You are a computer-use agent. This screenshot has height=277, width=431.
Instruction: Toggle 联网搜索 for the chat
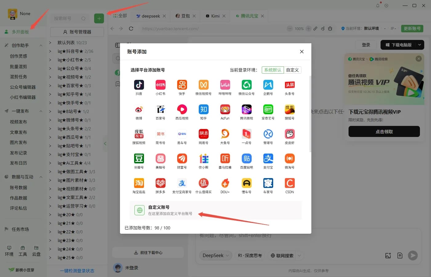tap(283, 255)
